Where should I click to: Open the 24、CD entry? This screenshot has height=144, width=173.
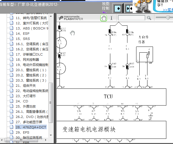(x=22, y=101)
